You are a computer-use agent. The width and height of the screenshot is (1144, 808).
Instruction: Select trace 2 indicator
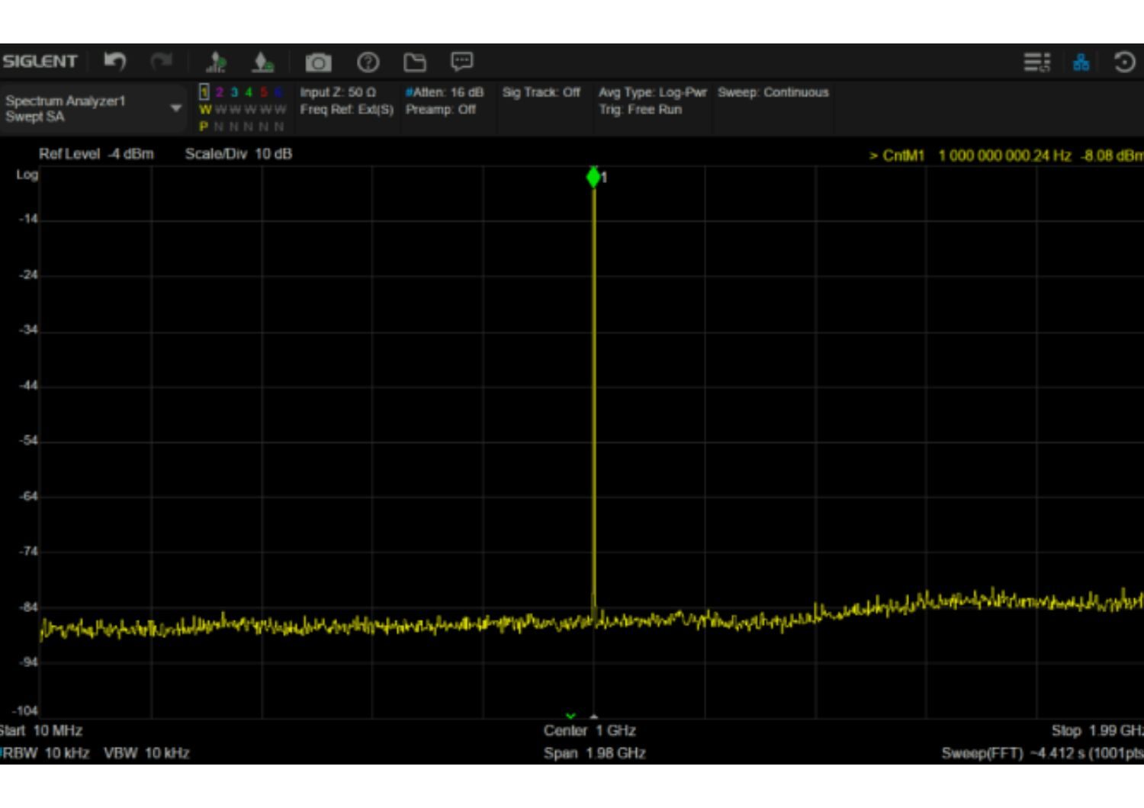(x=219, y=92)
